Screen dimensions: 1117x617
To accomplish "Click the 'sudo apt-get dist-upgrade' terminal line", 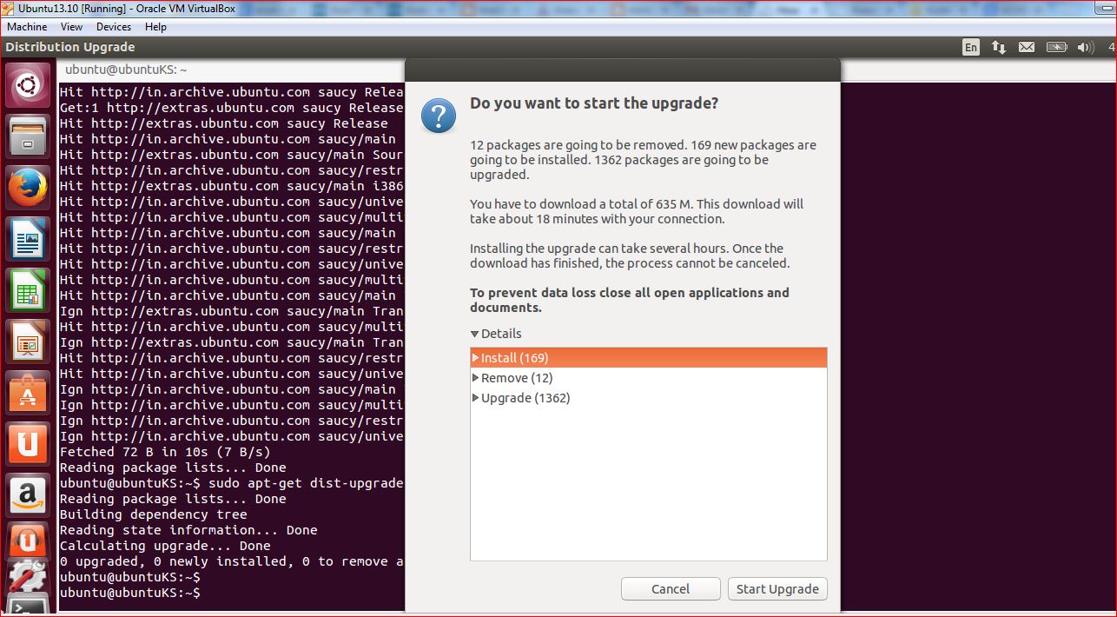I will click(x=231, y=483).
